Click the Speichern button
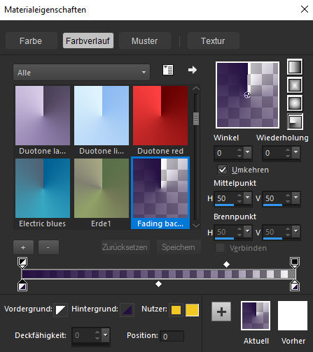Image resolution: width=313 pixels, height=352 pixels. [x=179, y=247]
